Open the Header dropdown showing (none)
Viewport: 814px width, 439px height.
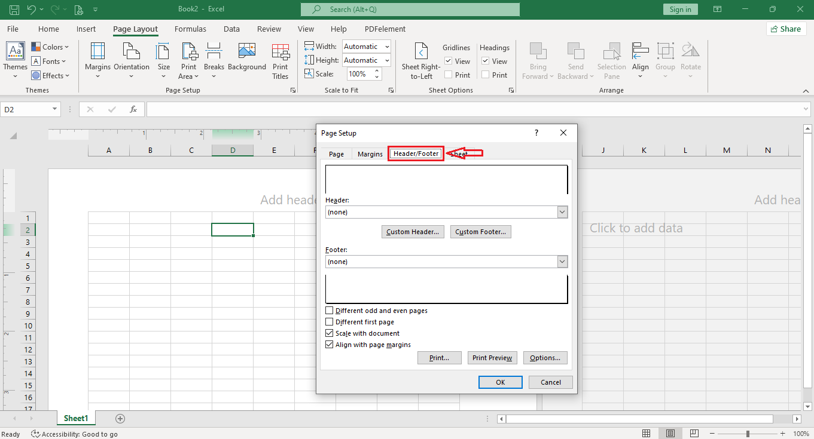pos(561,211)
